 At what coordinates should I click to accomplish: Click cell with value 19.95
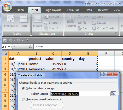pyautogui.click(x=53, y=64)
